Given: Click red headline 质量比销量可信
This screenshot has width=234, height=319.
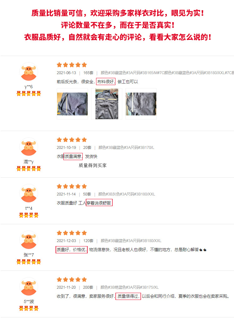Looking at the screenshot, I should click(57, 13).
